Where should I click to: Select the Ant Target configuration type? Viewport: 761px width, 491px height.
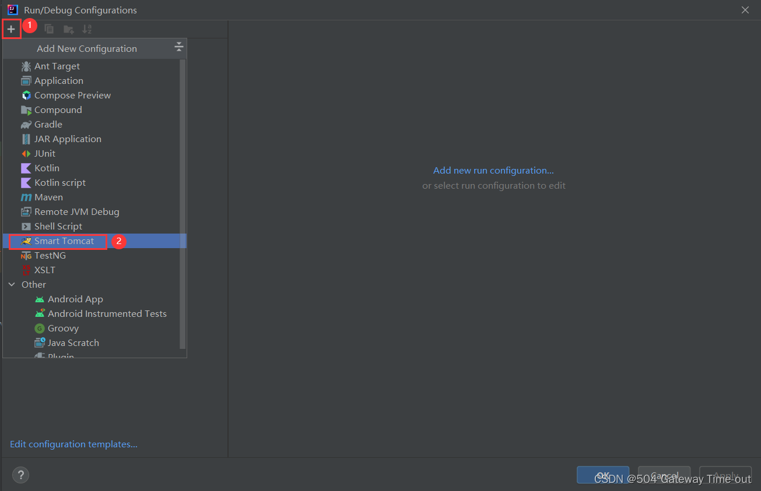(57, 66)
